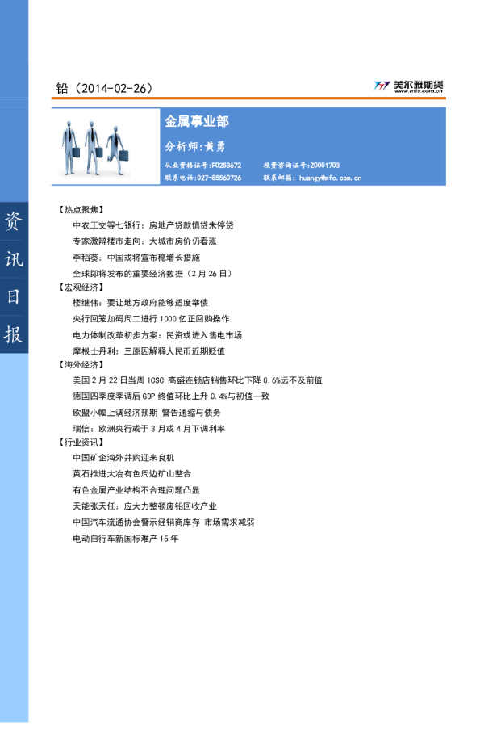Click the 【热点聚焦】 section heading
Image resolution: width=480 pixels, height=730 pixels.
(x=81, y=210)
